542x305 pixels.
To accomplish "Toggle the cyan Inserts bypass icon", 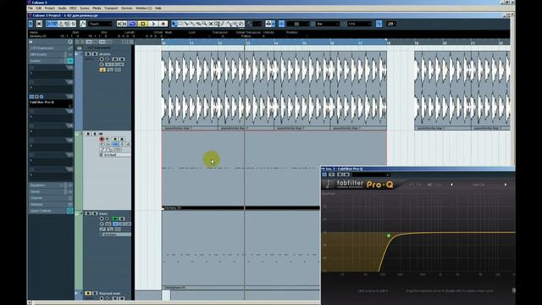I will pyautogui.click(x=70, y=61).
